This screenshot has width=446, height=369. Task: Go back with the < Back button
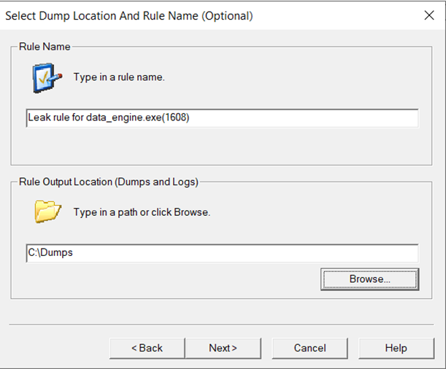click(x=147, y=348)
